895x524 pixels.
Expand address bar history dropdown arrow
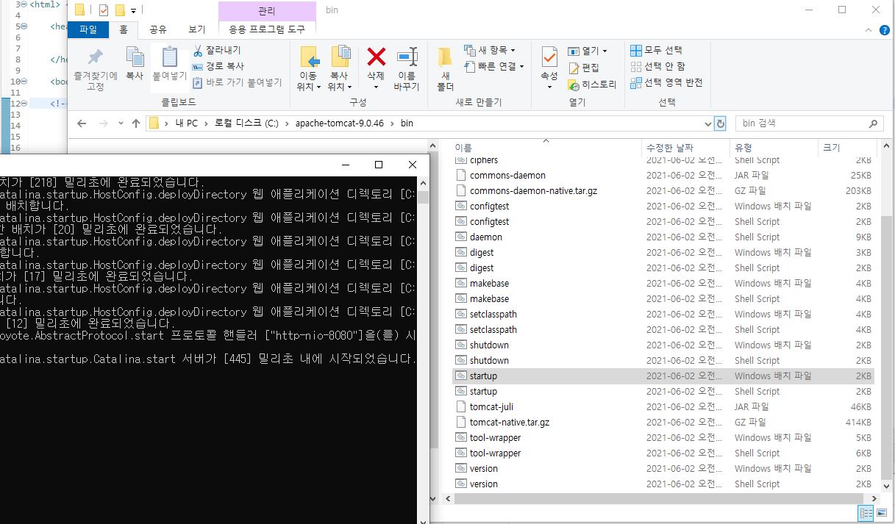(x=707, y=123)
